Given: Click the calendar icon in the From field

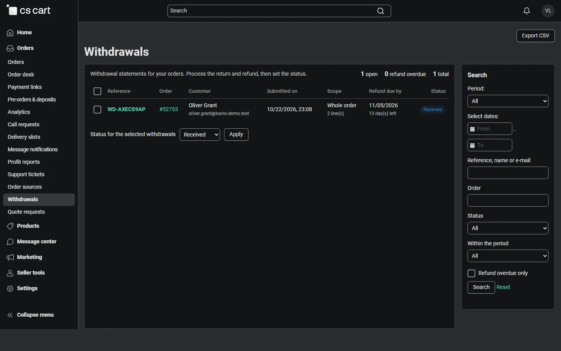Looking at the screenshot, I should tap(472, 129).
